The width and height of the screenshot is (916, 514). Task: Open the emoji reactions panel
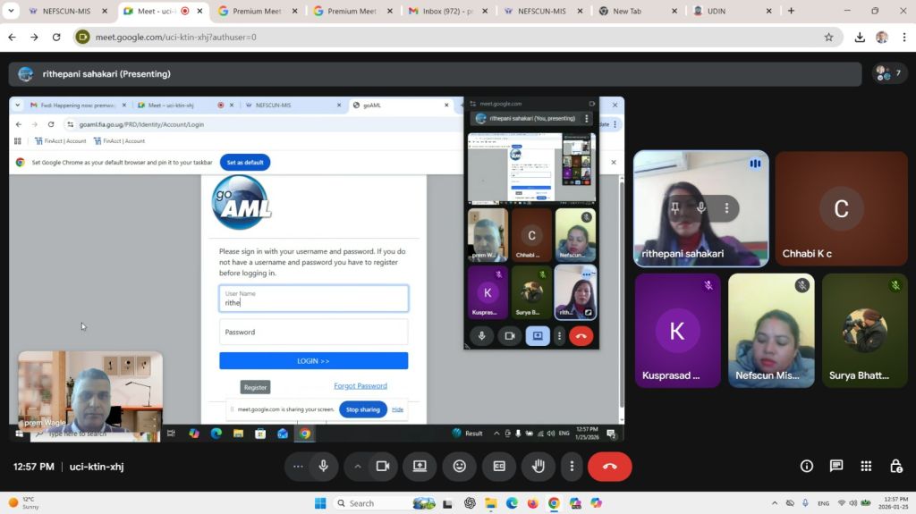459,467
